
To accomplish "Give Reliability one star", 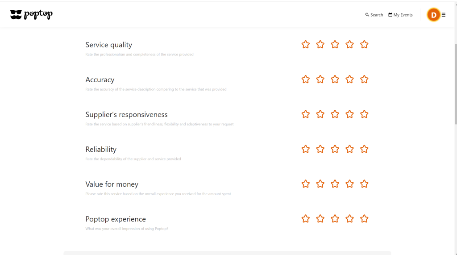I will click(x=305, y=149).
